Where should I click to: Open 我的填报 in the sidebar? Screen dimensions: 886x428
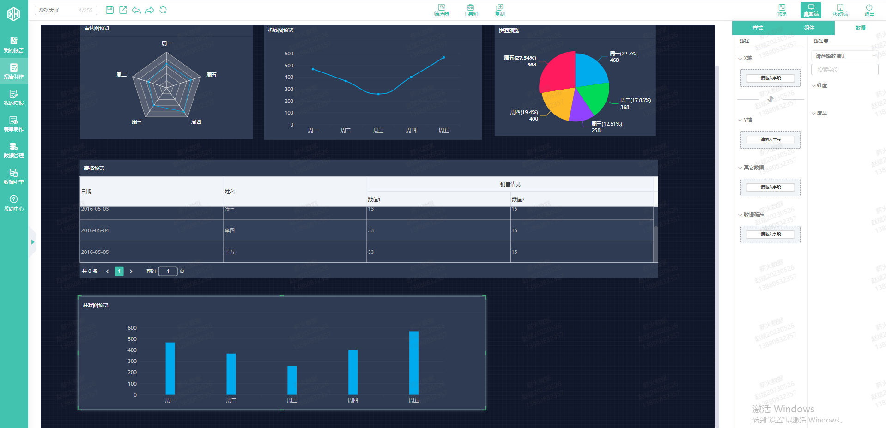point(14,97)
